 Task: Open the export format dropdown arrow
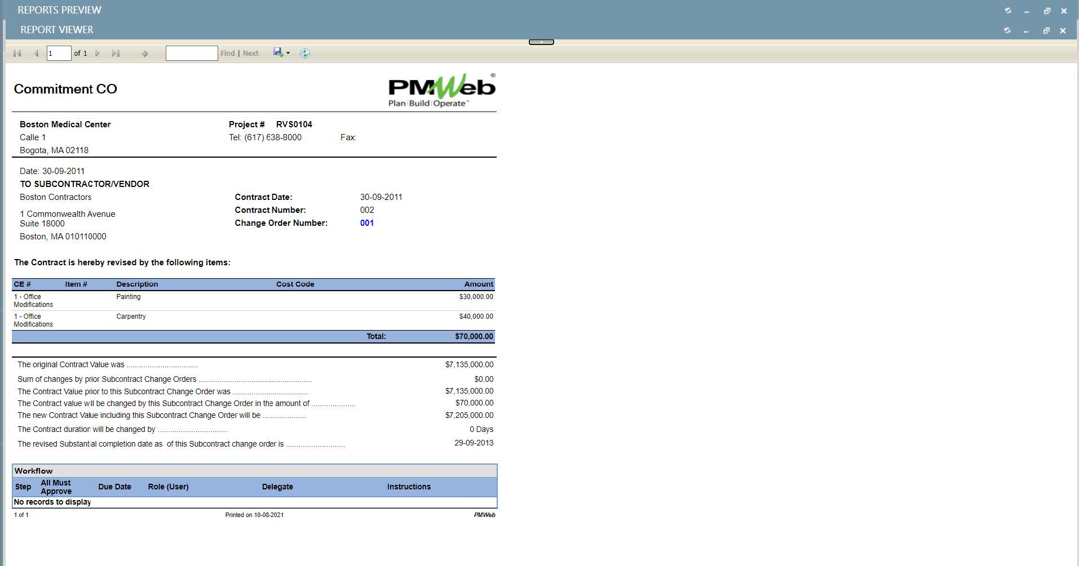pyautogui.click(x=288, y=53)
